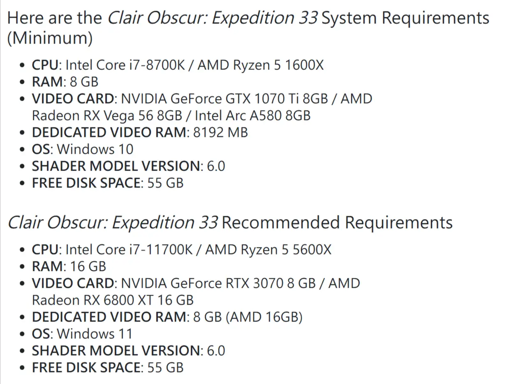Click the "(Minimum)" text in the heading

point(50,38)
